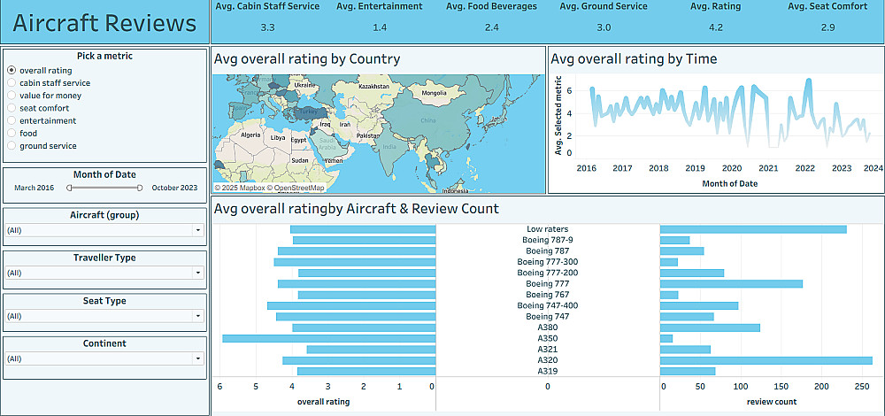Switch metric to 'entertainment'

pos(12,120)
